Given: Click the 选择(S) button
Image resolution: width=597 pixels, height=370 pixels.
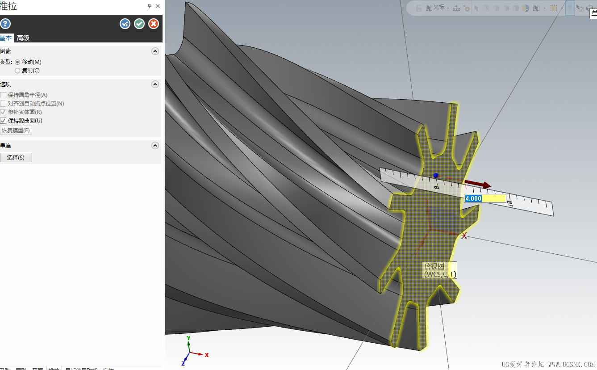Looking at the screenshot, I should 16,157.
